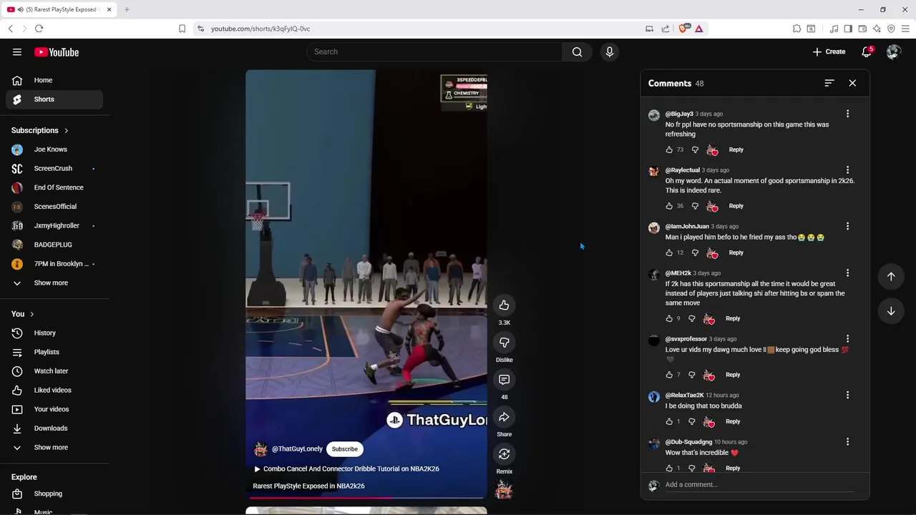The image size is (916, 515).
Task: Like the Short with thumbs up
Action: [504, 305]
